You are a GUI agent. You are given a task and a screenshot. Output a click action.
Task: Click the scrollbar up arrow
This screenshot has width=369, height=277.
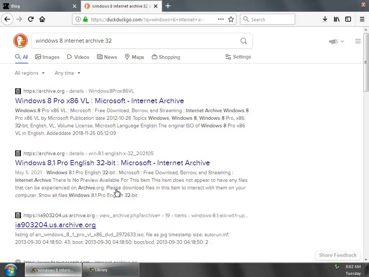point(366,30)
